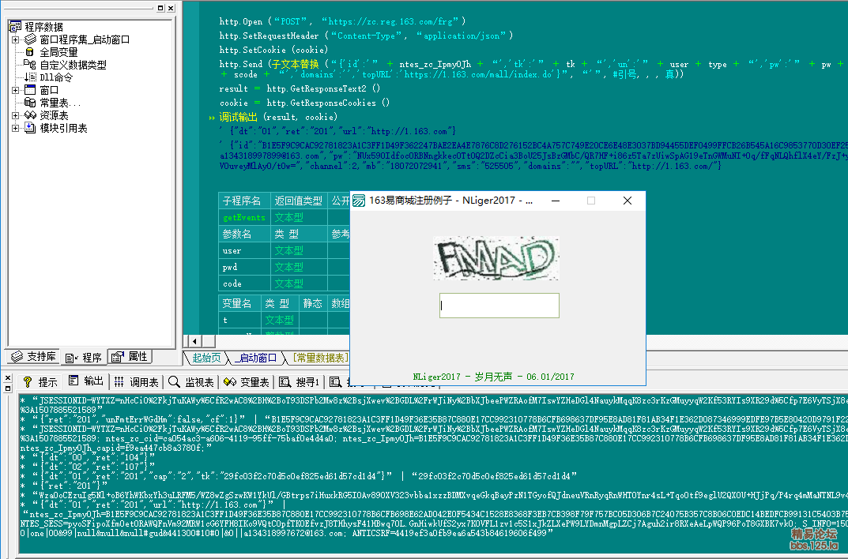Open the 变量表 variables table tab

click(x=246, y=381)
